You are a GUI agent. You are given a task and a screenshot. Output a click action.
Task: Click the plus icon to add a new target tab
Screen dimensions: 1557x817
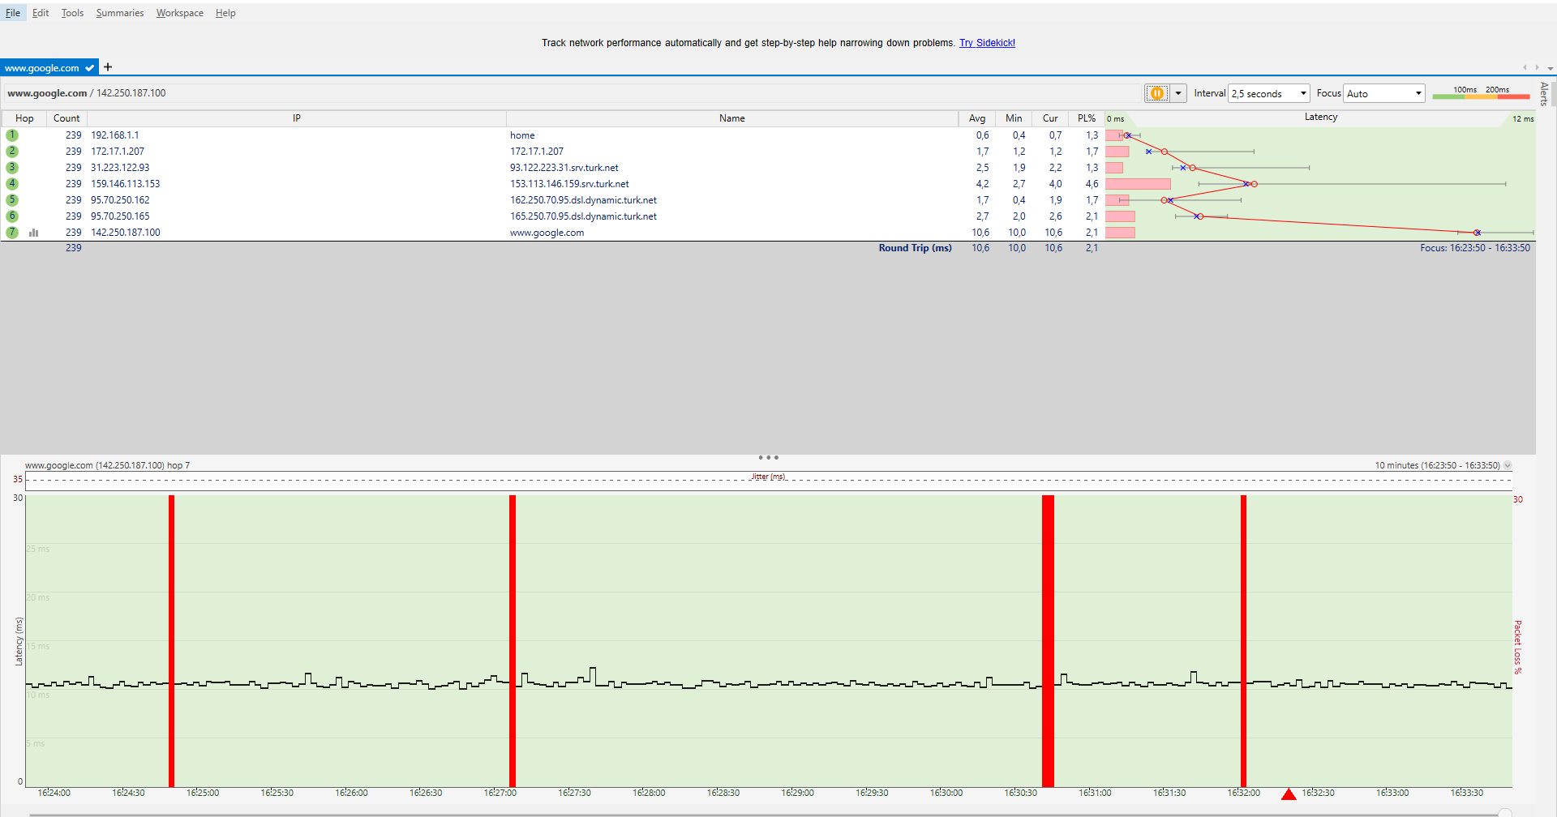[108, 67]
